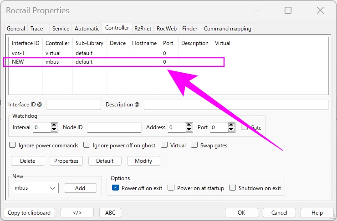
Task: Click the Virtual column header
Action: pyautogui.click(x=222, y=43)
